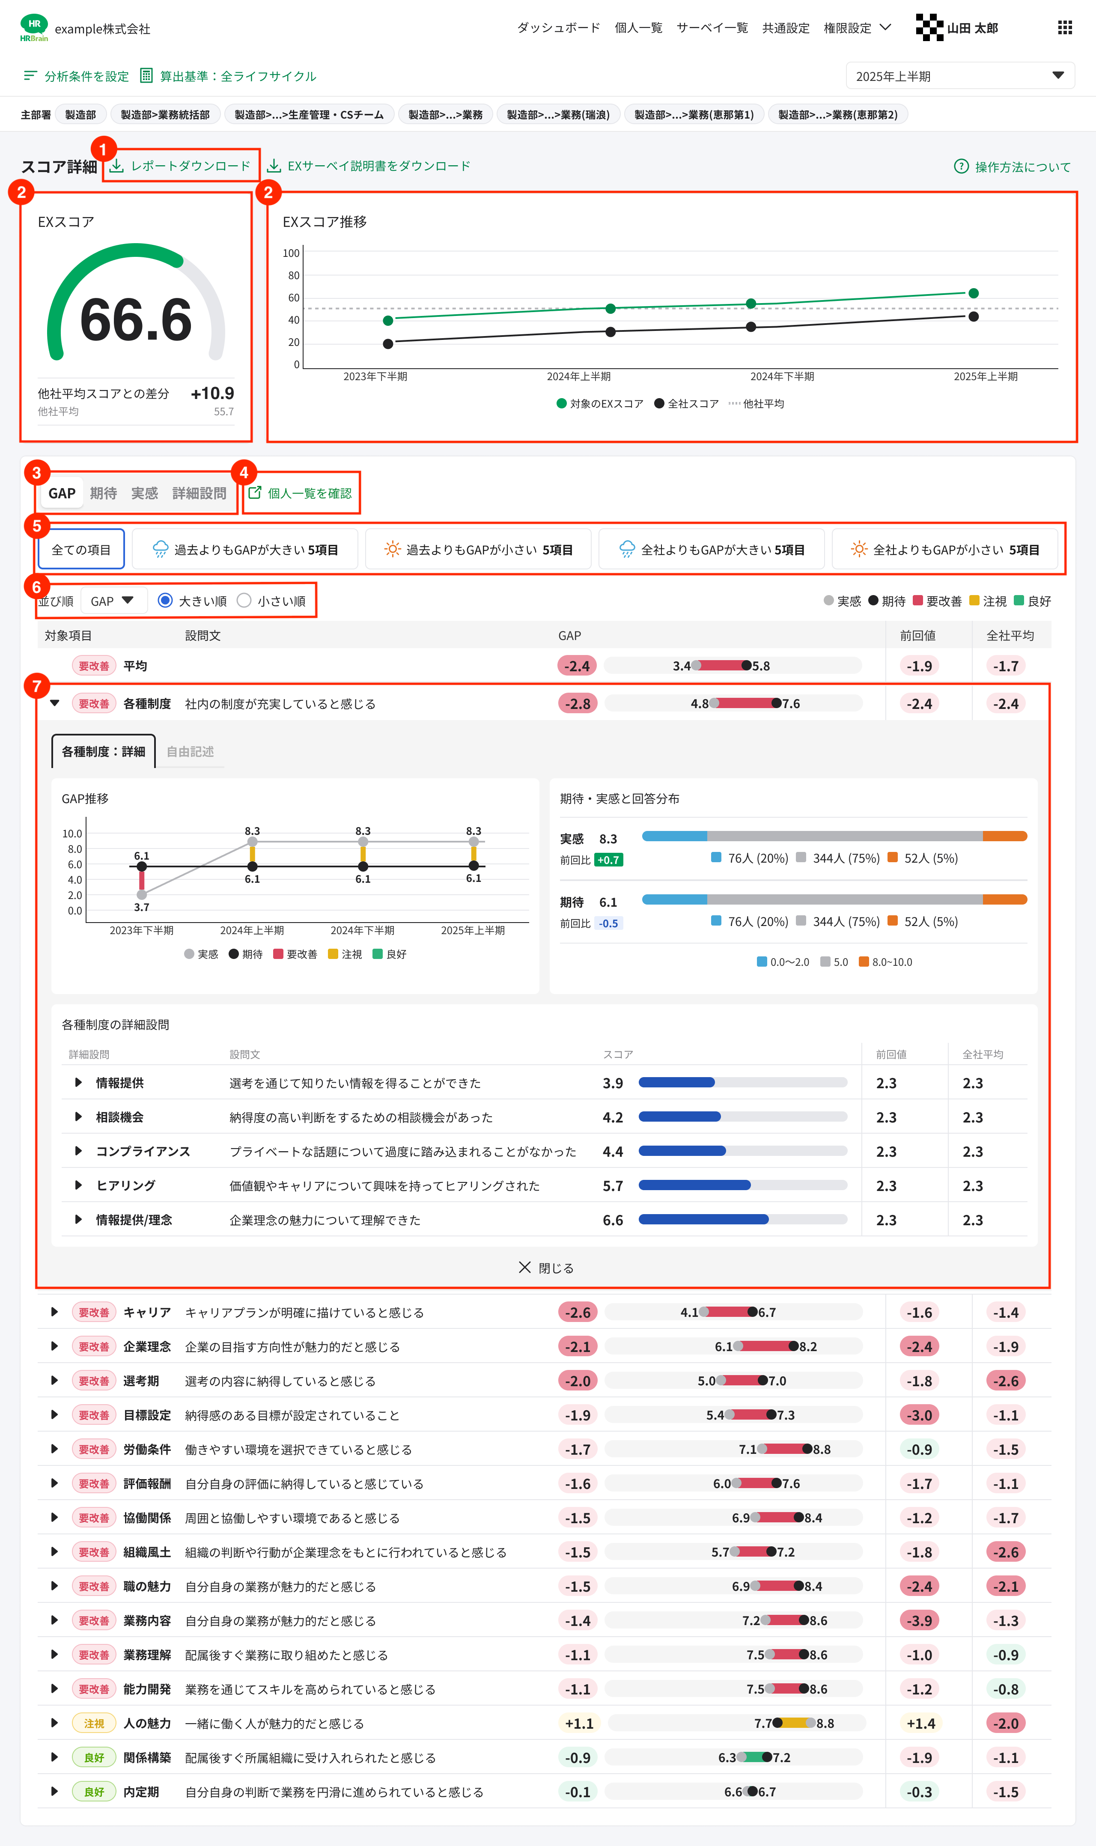Screen dimensions: 1096x1846
Task: Open サーベイ一覧 in top navigation
Action: coord(712,28)
